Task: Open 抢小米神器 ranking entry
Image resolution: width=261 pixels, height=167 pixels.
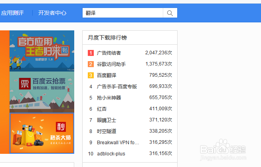Action: click(109, 97)
